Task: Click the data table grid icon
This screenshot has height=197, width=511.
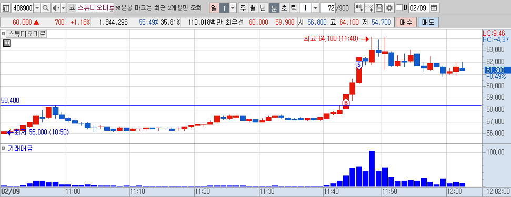Action: tap(7, 43)
